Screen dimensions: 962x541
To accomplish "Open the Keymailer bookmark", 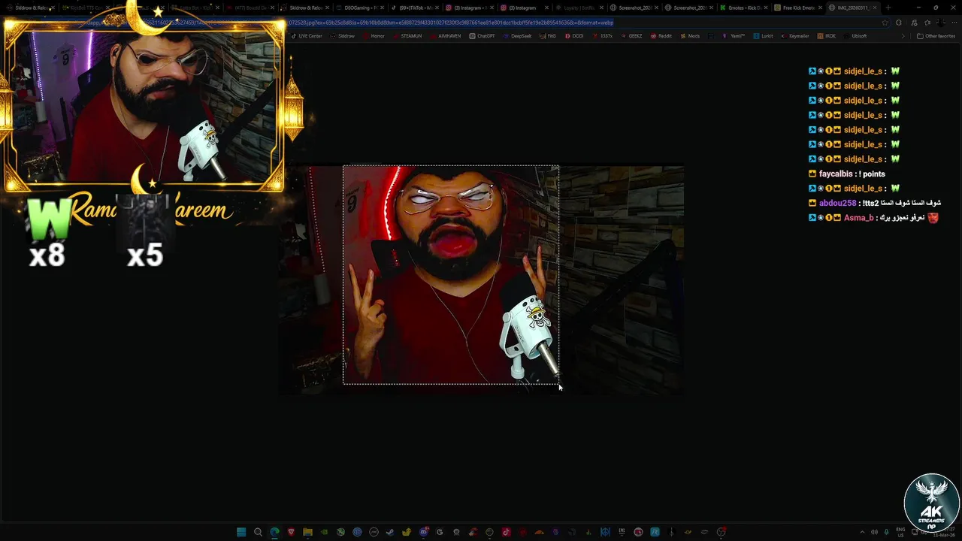I will [795, 36].
